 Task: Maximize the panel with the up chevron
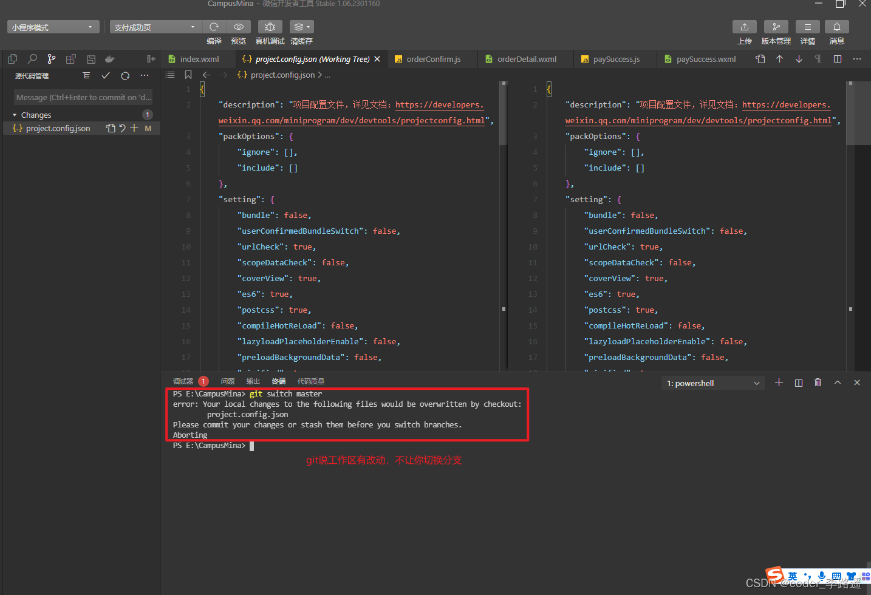(838, 382)
